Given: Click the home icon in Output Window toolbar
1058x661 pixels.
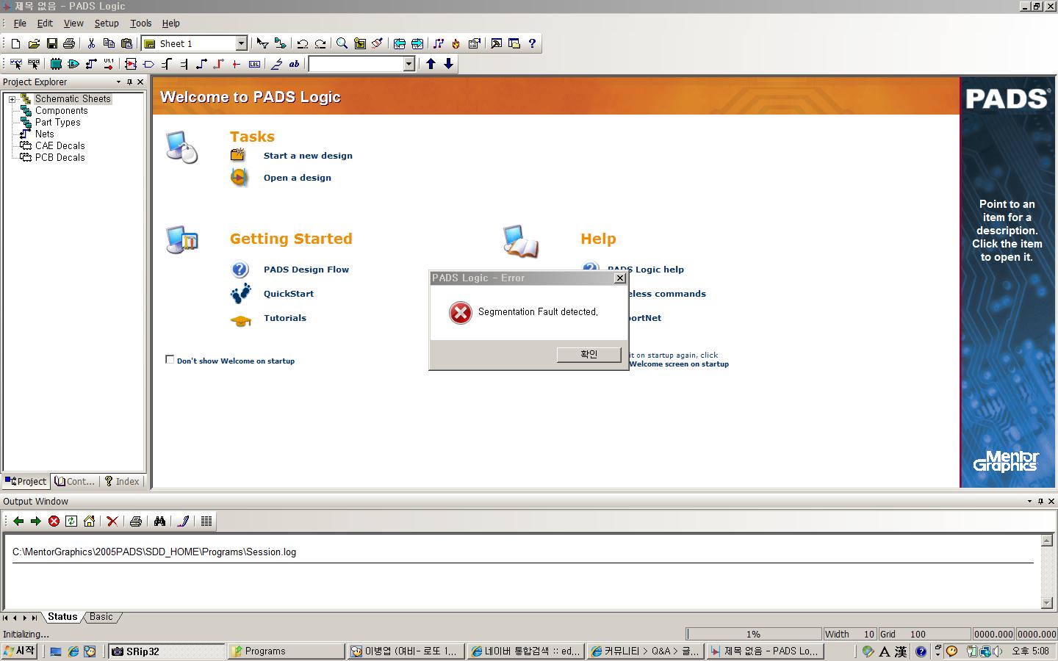Looking at the screenshot, I should click(89, 521).
